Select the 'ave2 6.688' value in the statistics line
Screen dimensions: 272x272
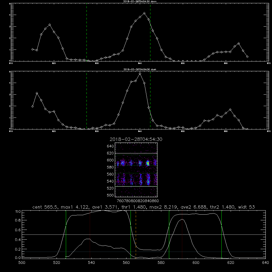point(194,207)
